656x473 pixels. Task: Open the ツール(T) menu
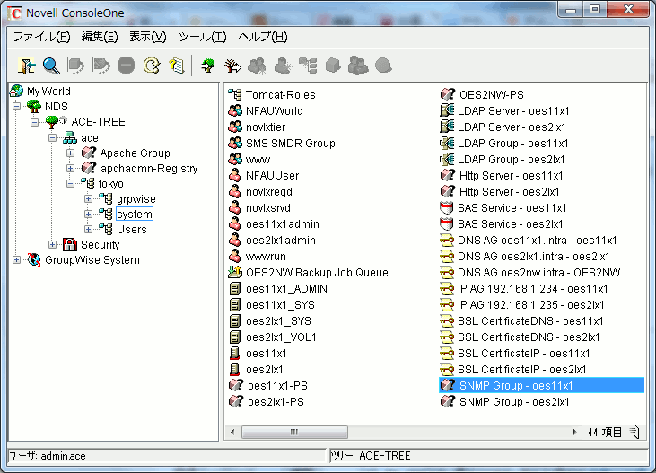(x=203, y=38)
